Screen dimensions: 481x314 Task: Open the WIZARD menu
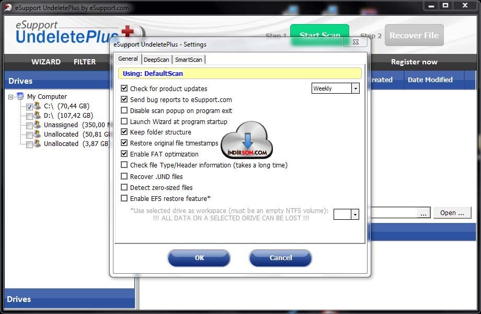pos(46,62)
